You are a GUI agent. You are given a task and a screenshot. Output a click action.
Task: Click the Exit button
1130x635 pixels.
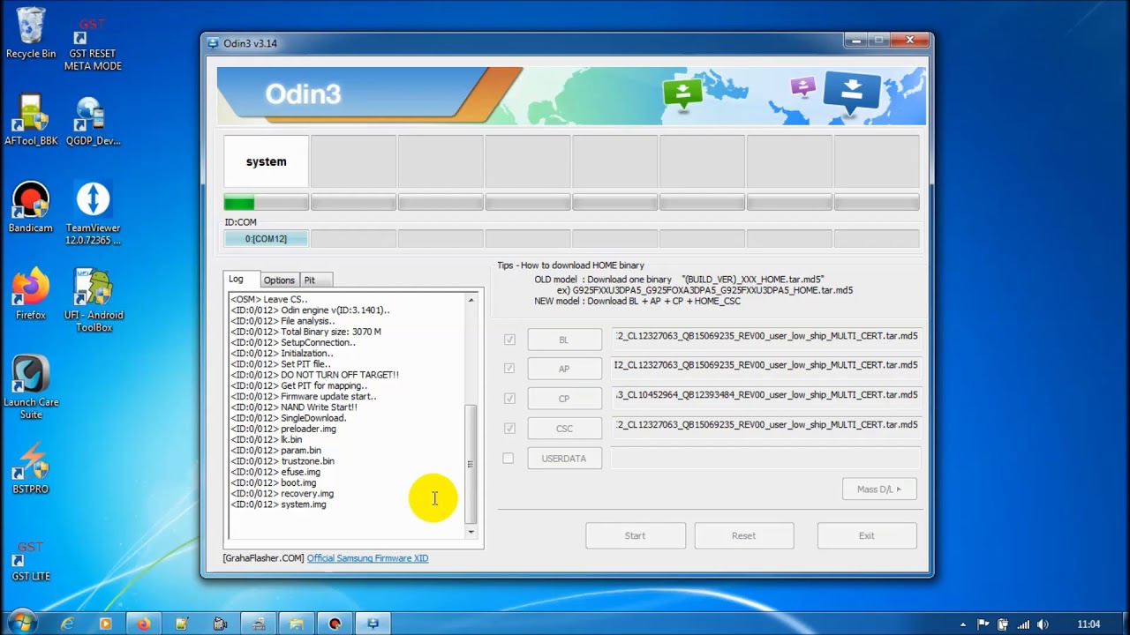pos(867,535)
